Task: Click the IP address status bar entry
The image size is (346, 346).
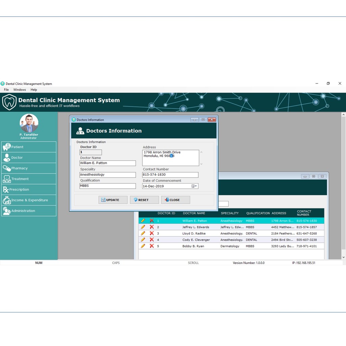Action: (304, 263)
